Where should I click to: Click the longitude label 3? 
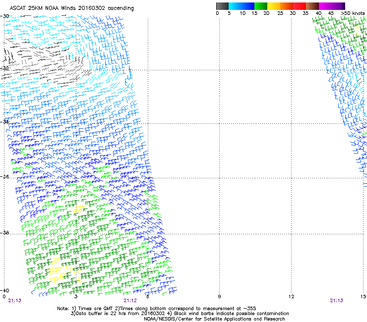[x=76, y=297]
